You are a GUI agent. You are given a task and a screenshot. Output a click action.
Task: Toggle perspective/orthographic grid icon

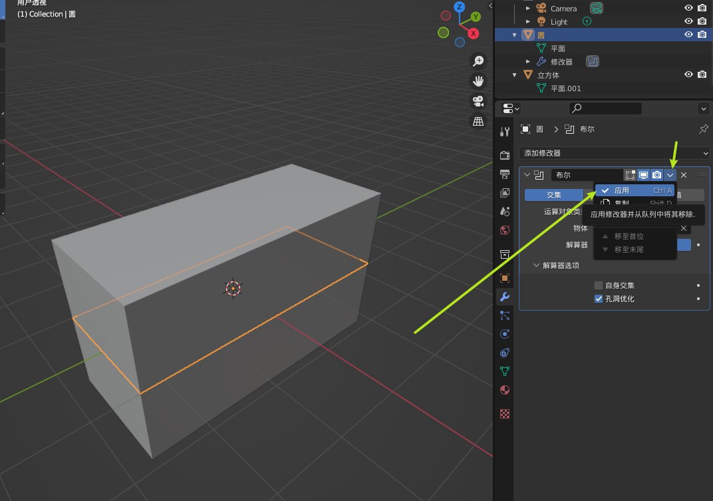tap(478, 121)
